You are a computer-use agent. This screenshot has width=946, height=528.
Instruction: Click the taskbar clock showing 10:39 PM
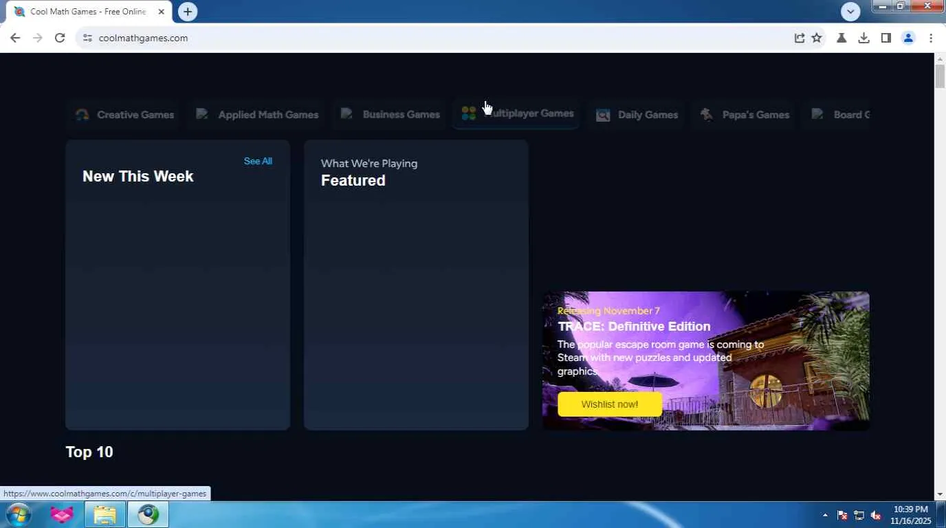click(911, 515)
